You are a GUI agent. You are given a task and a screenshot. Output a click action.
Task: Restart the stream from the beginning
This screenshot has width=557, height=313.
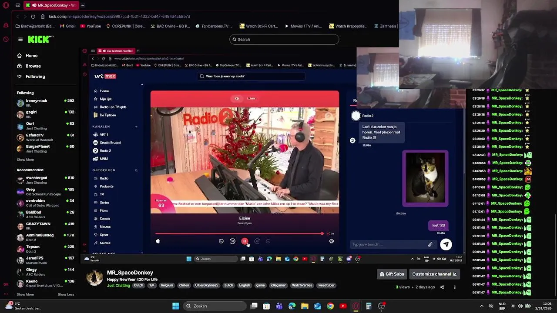click(221, 241)
